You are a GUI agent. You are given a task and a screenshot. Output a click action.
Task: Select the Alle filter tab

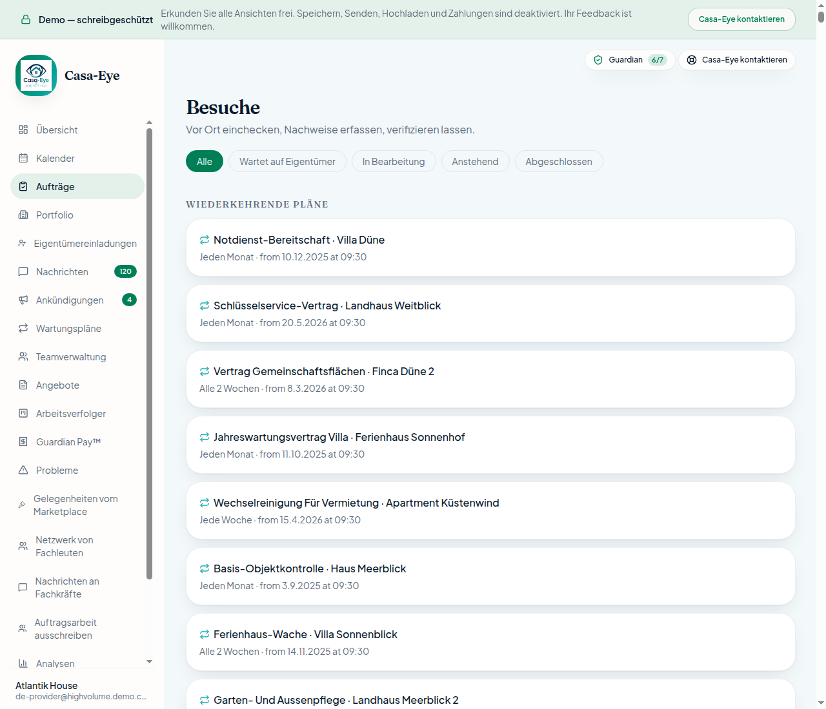tap(205, 161)
